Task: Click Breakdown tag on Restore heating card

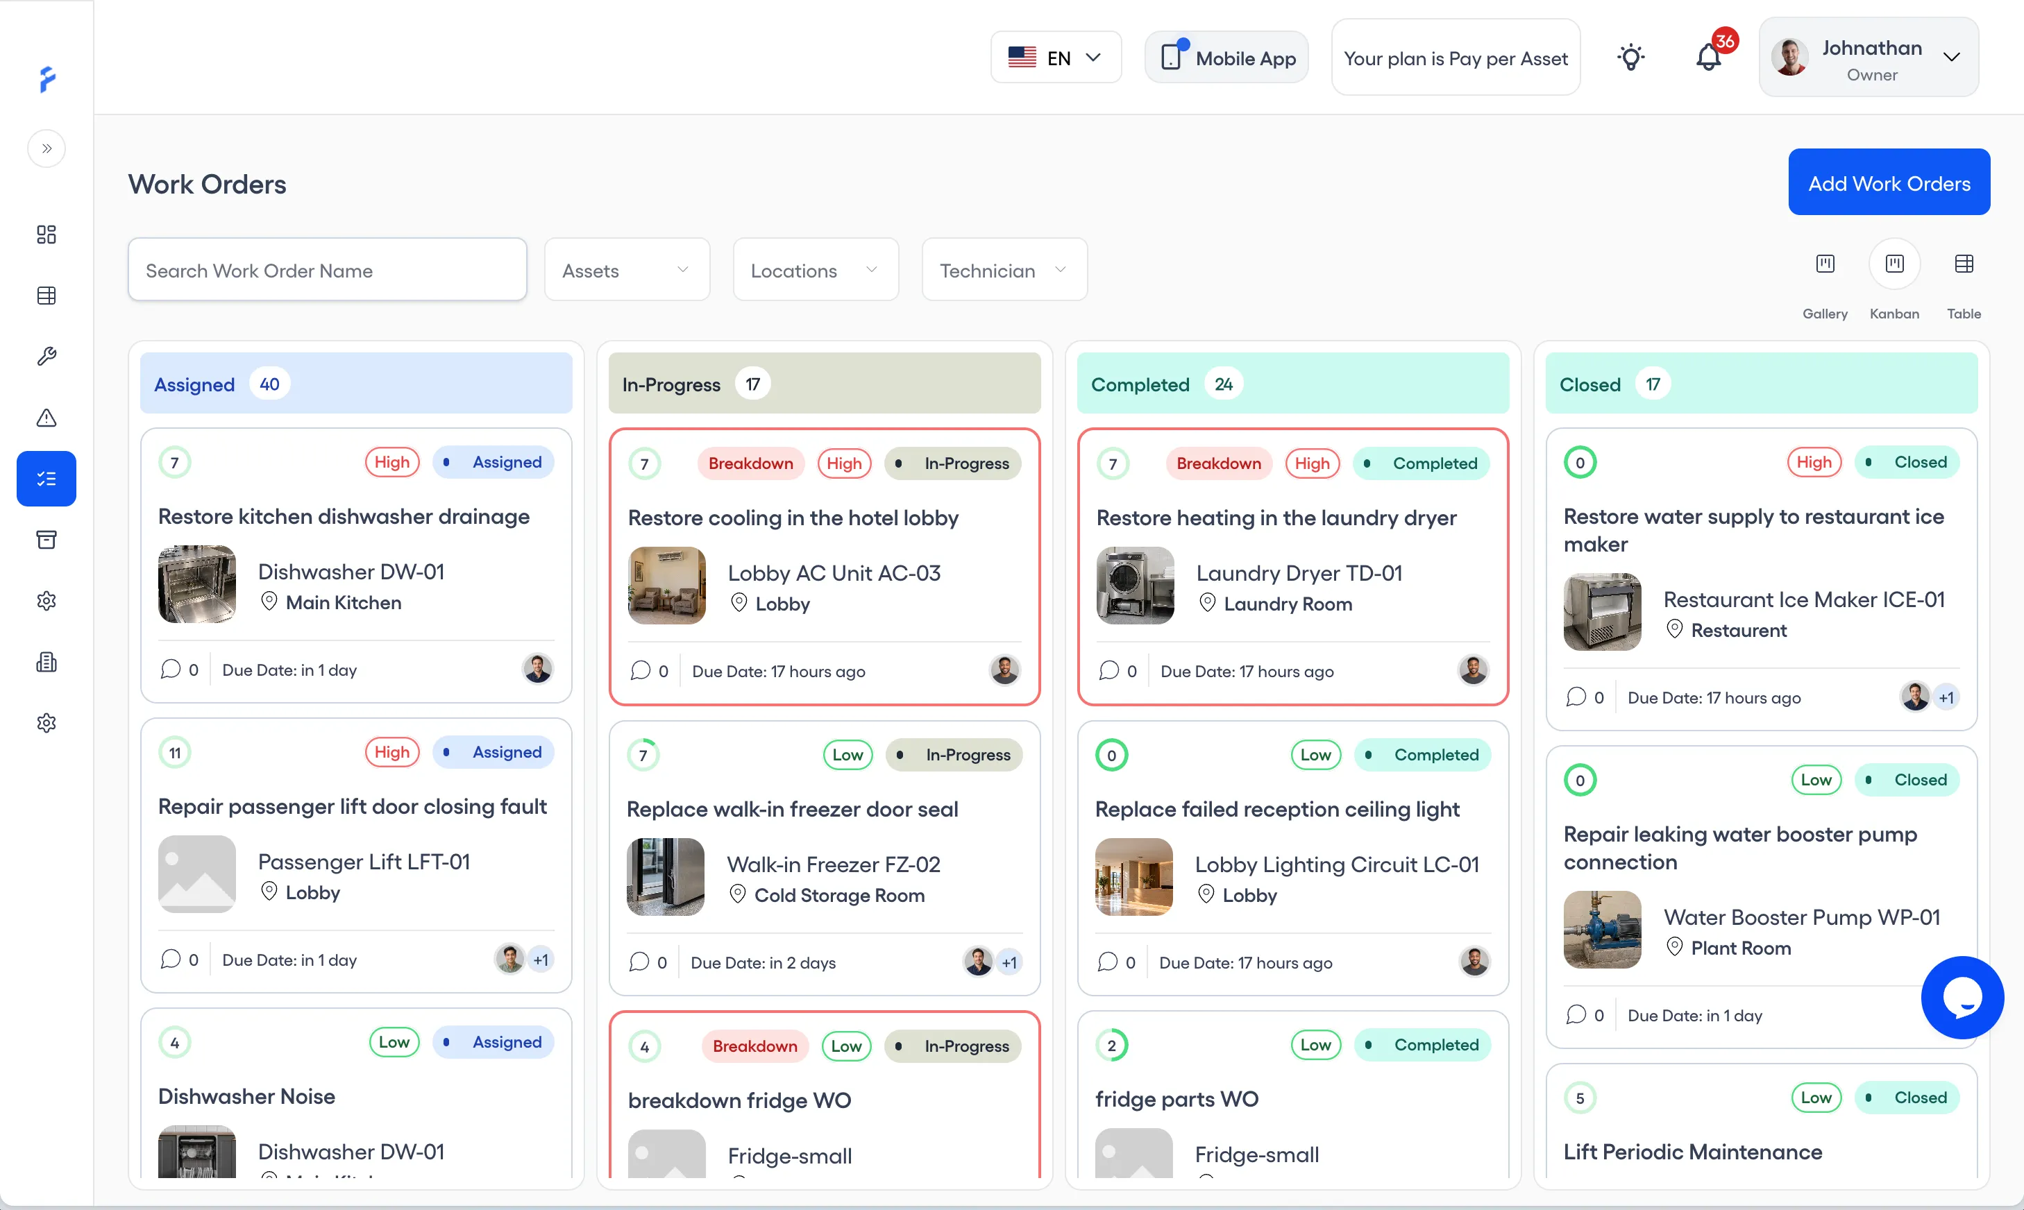Action: point(1218,463)
